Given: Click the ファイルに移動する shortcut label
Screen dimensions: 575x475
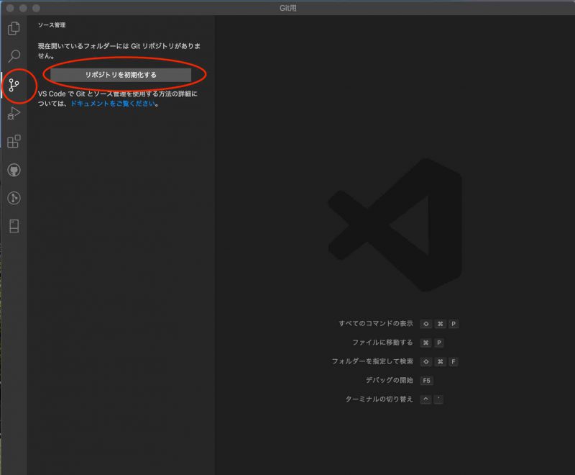Looking at the screenshot, I should (x=382, y=343).
